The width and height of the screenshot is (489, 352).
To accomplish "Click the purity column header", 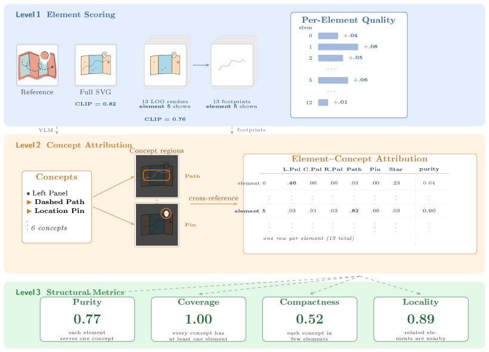I will 429,169.
